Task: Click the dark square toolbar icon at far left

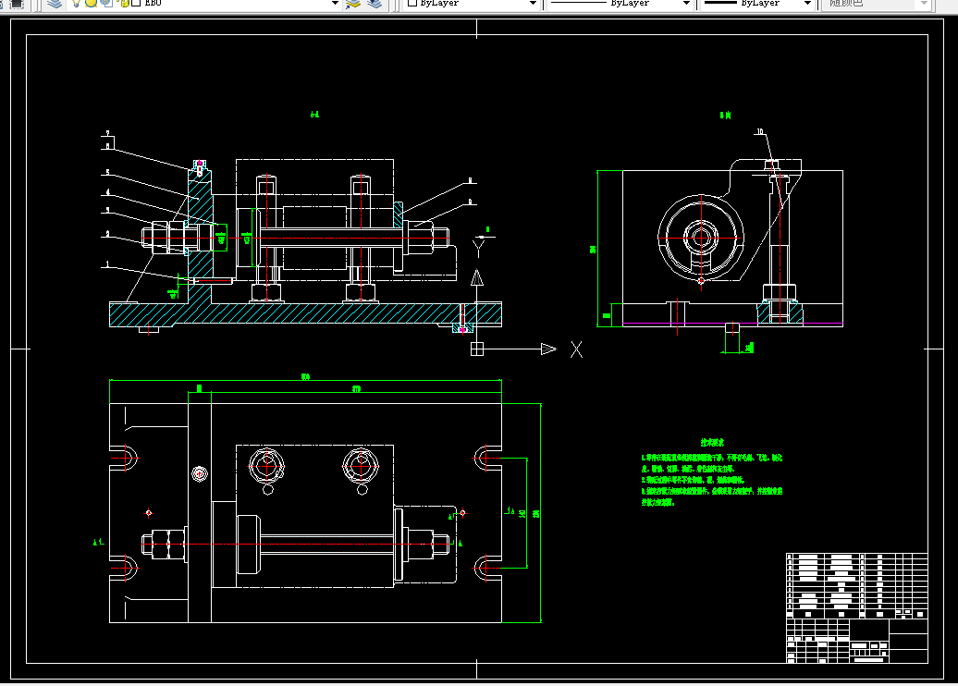Action: (17, 4)
